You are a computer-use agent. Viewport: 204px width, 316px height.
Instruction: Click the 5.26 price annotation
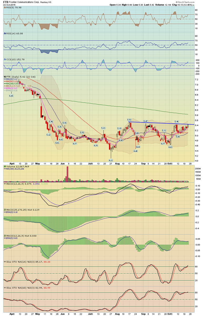pos(60,127)
